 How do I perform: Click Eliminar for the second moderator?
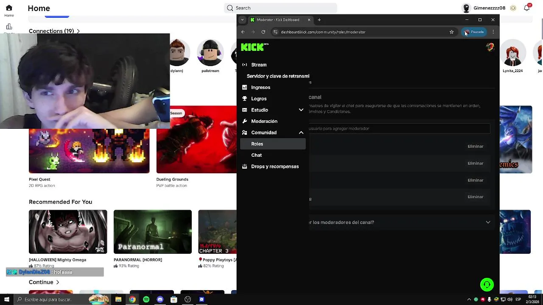tap(476, 163)
